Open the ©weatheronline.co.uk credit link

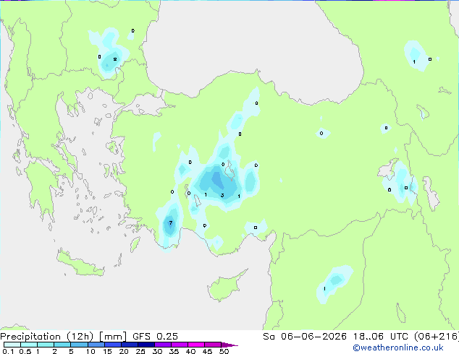point(398,347)
